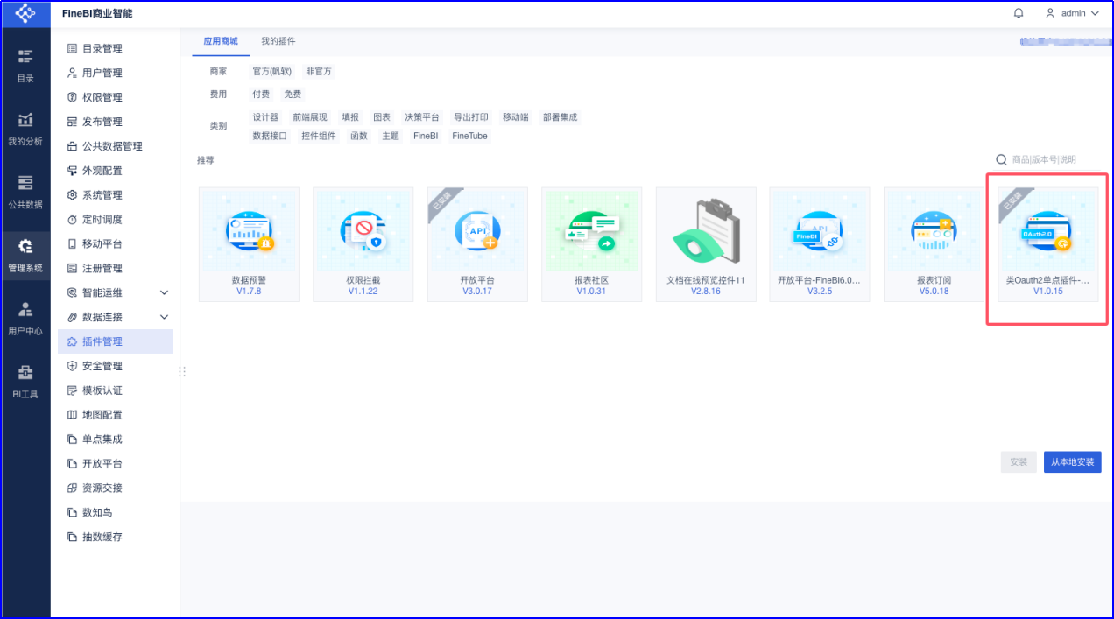Filter by 非官方 vendor
The width and height of the screenshot is (1114, 619).
[x=319, y=71]
